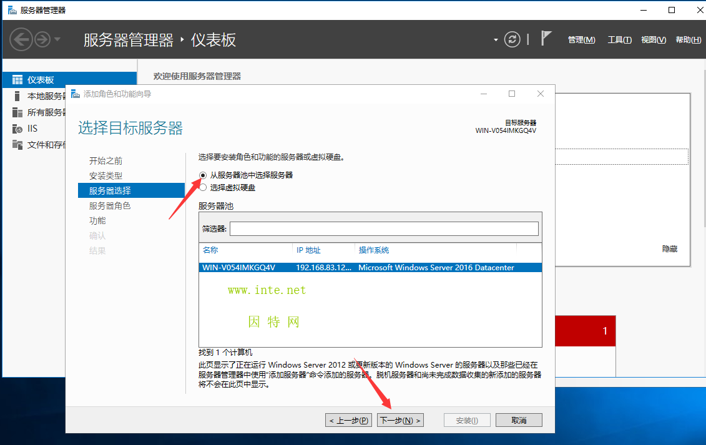Click the refresh icon in header

coord(512,39)
